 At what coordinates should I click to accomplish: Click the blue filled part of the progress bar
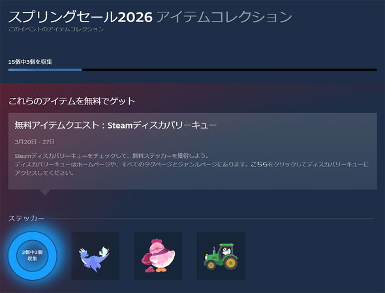click(45, 70)
